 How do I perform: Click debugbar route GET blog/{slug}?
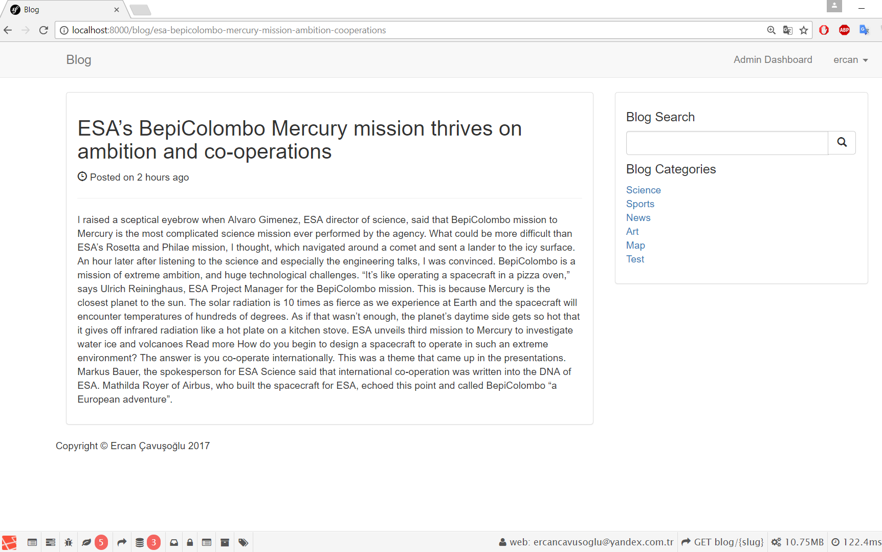[722, 542]
